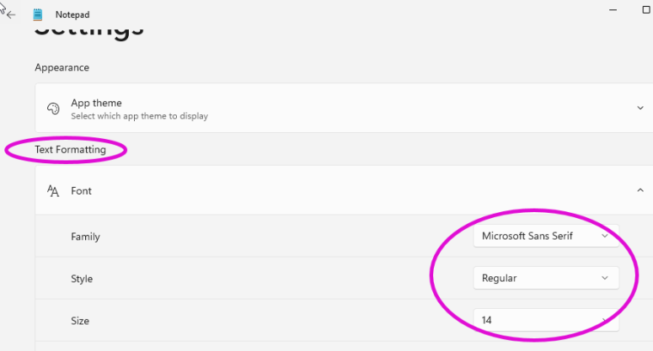Click the Notepad app icon
This screenshot has height=351, width=653.
click(x=38, y=14)
